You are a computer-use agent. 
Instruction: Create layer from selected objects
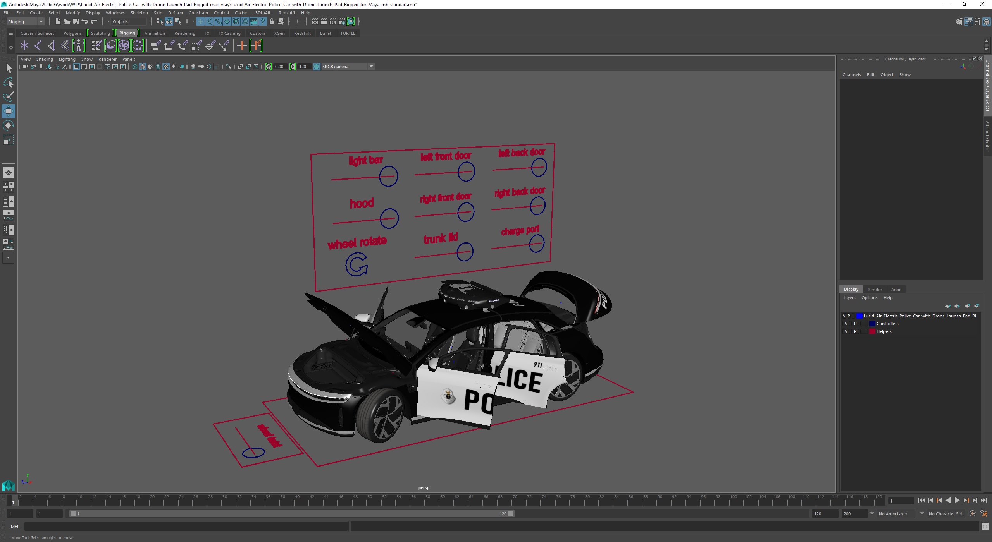(x=976, y=306)
